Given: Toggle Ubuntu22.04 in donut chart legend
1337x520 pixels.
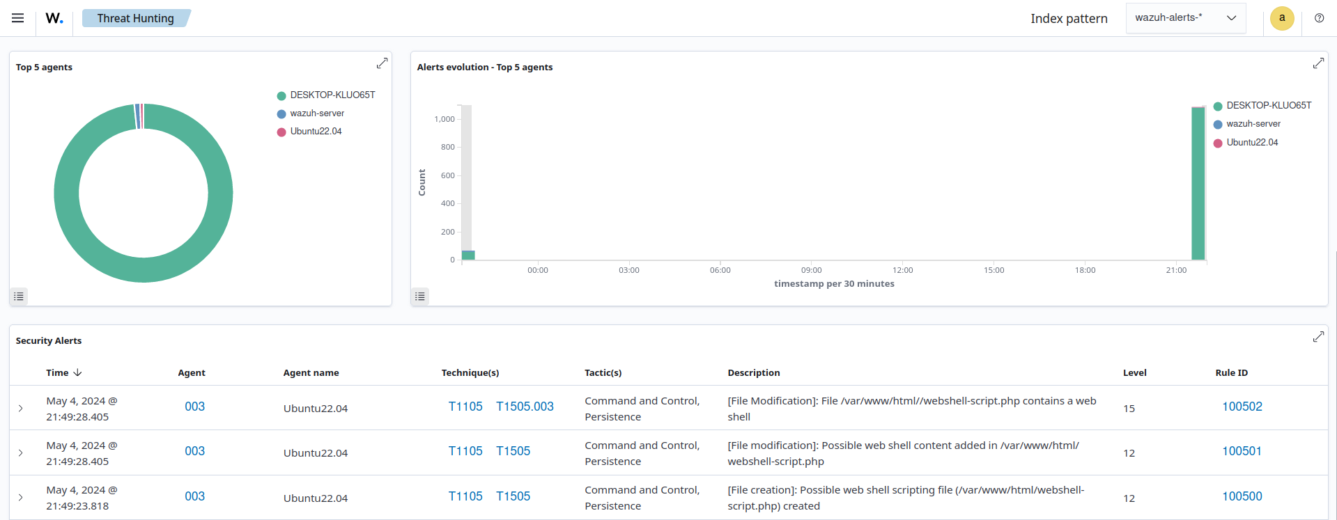Looking at the screenshot, I should [x=315, y=132].
